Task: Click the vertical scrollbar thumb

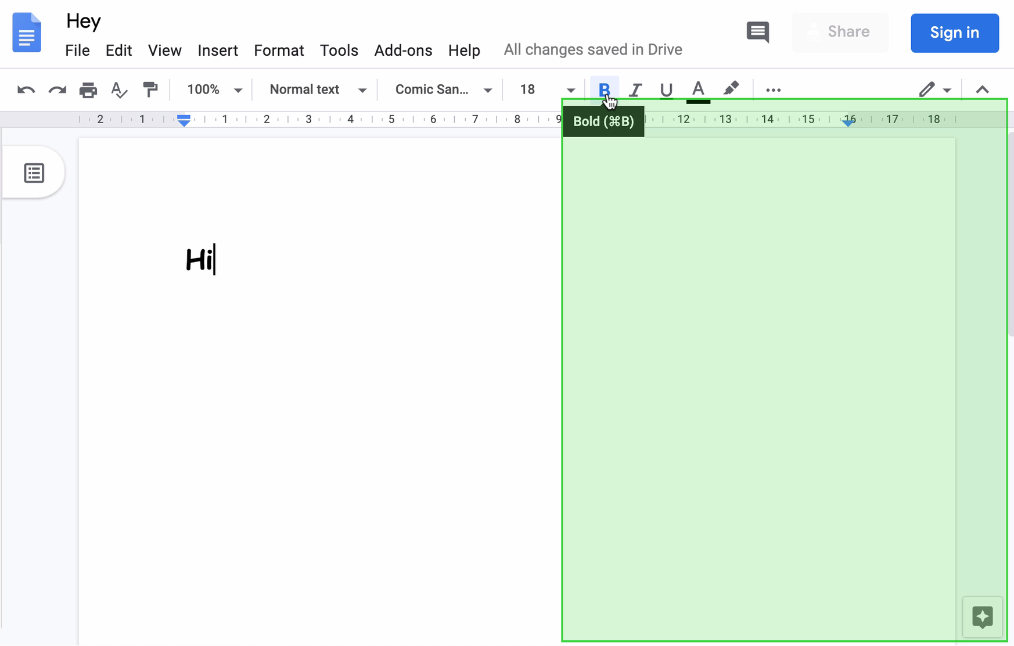Action: pos(1011,234)
